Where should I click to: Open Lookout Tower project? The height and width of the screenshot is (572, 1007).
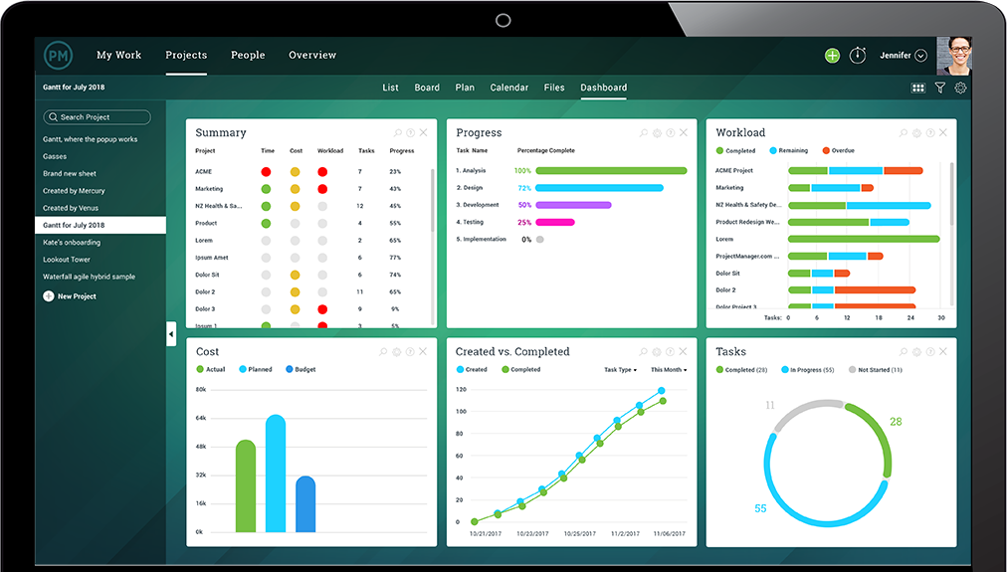tap(67, 260)
